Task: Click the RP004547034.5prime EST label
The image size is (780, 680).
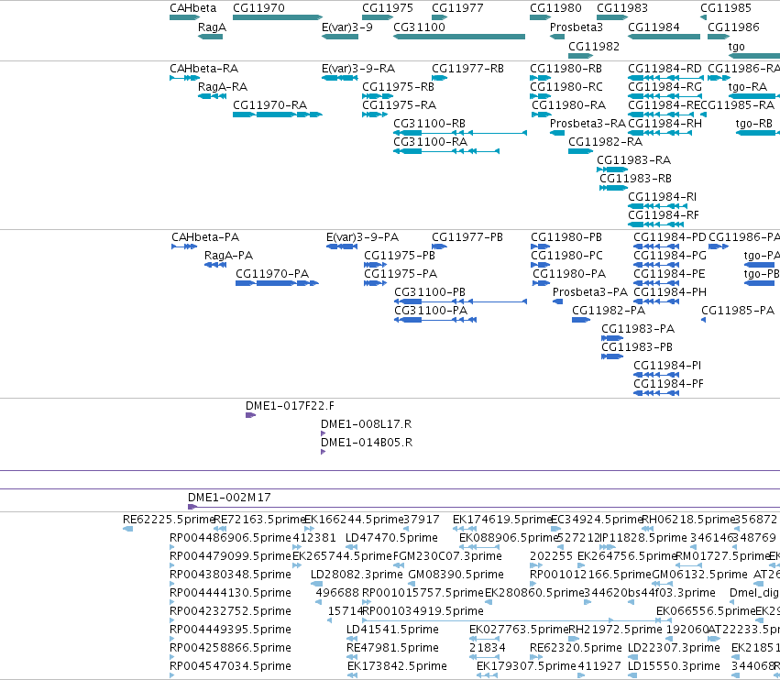Action: pyautogui.click(x=230, y=665)
